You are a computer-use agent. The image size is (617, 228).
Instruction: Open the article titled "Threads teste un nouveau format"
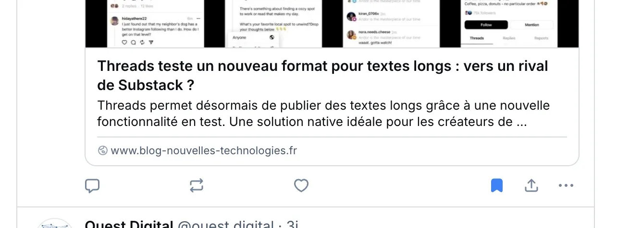(x=322, y=76)
